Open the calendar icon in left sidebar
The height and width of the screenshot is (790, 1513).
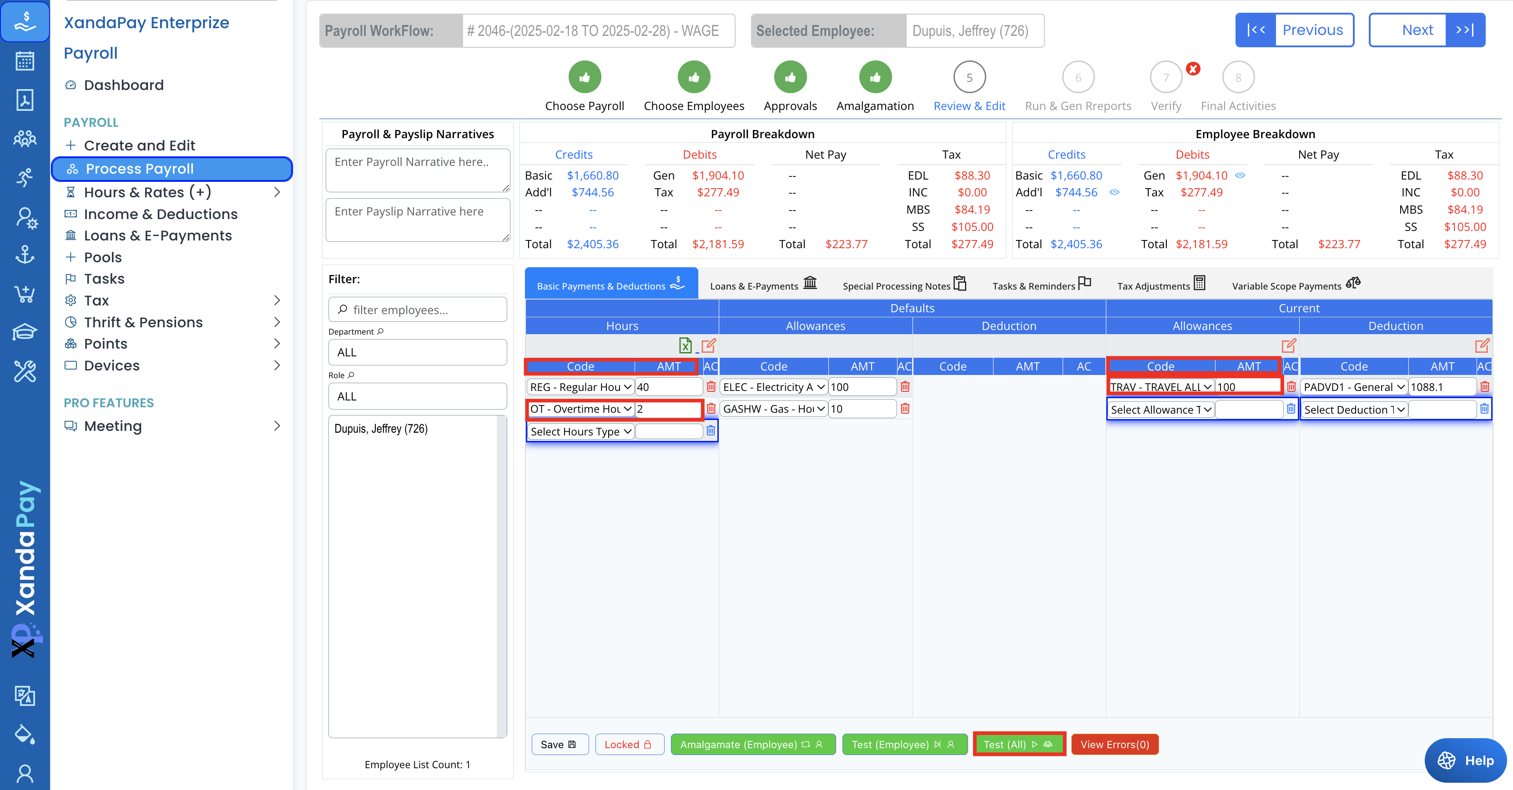coord(25,61)
